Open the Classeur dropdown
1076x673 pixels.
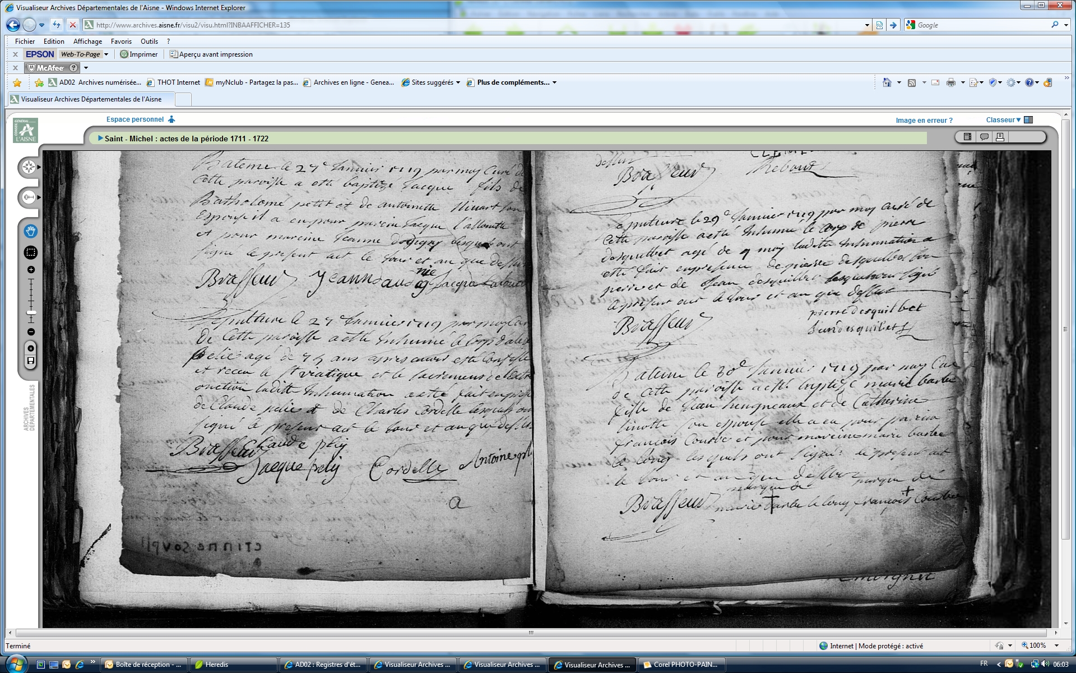1003,120
